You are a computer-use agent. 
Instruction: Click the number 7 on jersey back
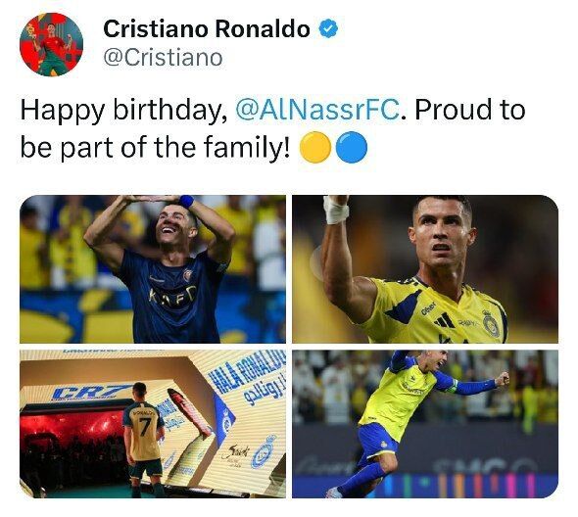pyautogui.click(x=143, y=426)
